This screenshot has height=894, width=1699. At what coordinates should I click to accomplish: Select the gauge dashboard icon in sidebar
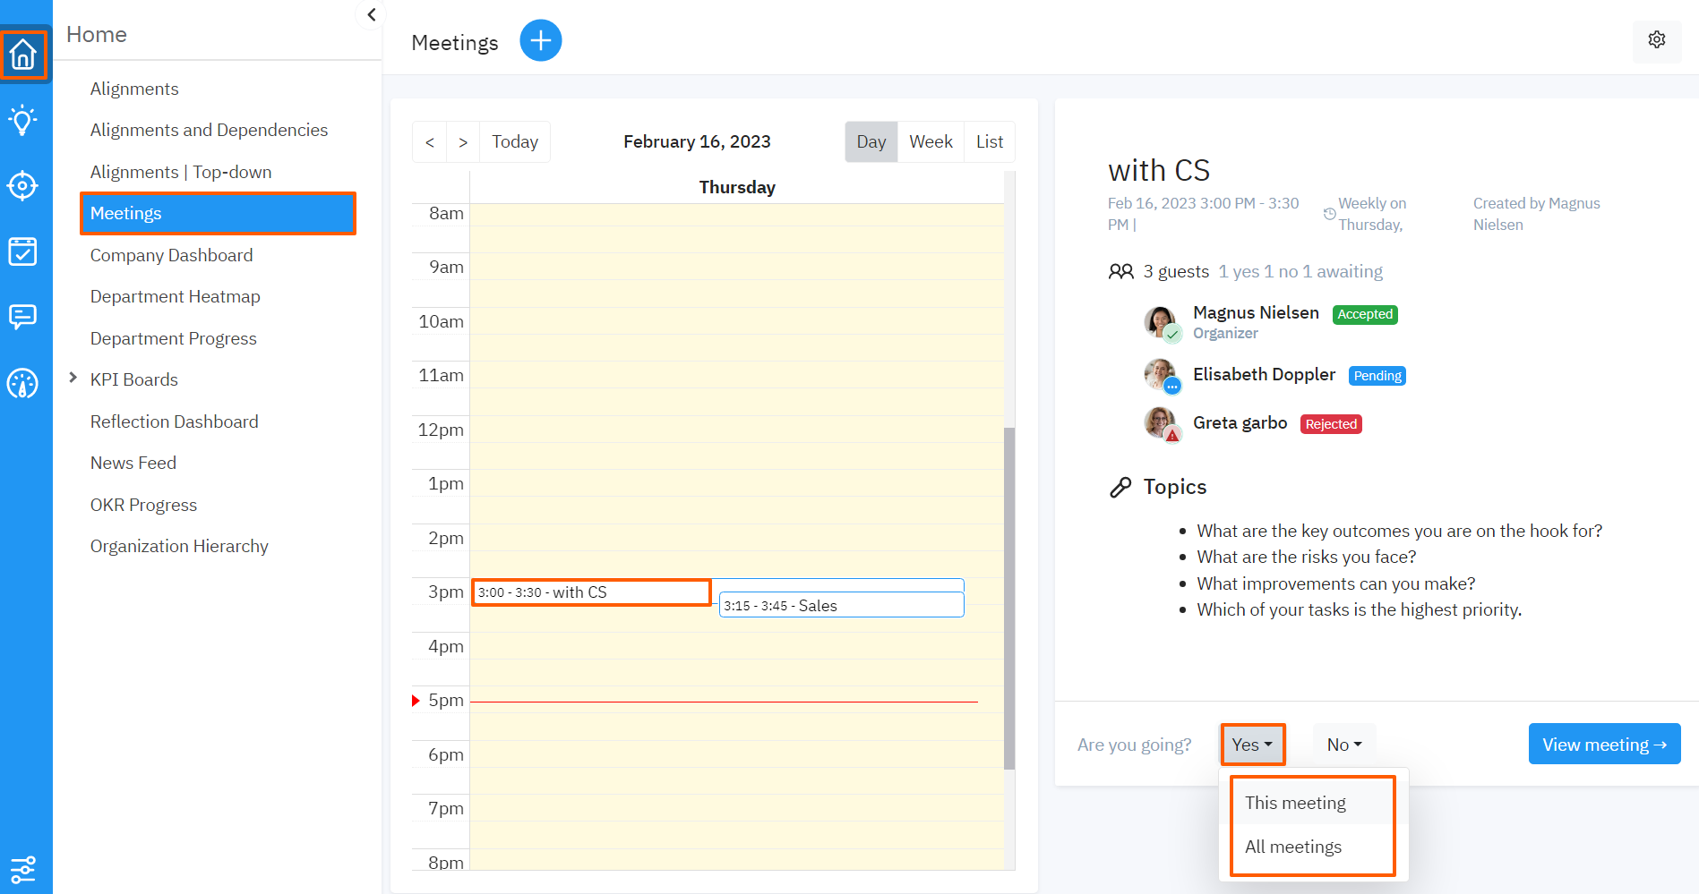(23, 383)
